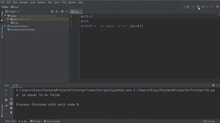This screenshot has height=123, width=220.
Task: Click the python.exe path in console output
Action: [x=74, y=90]
